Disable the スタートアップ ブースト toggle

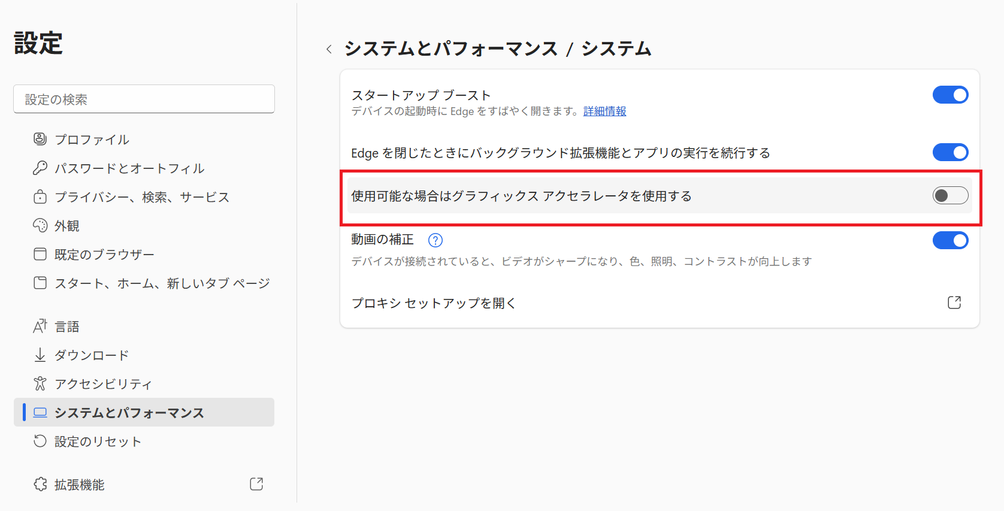(950, 95)
